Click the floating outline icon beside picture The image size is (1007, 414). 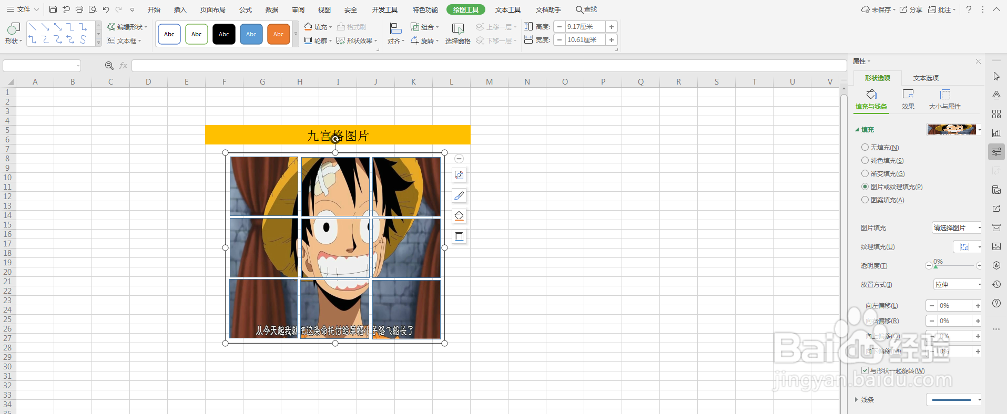point(459,236)
